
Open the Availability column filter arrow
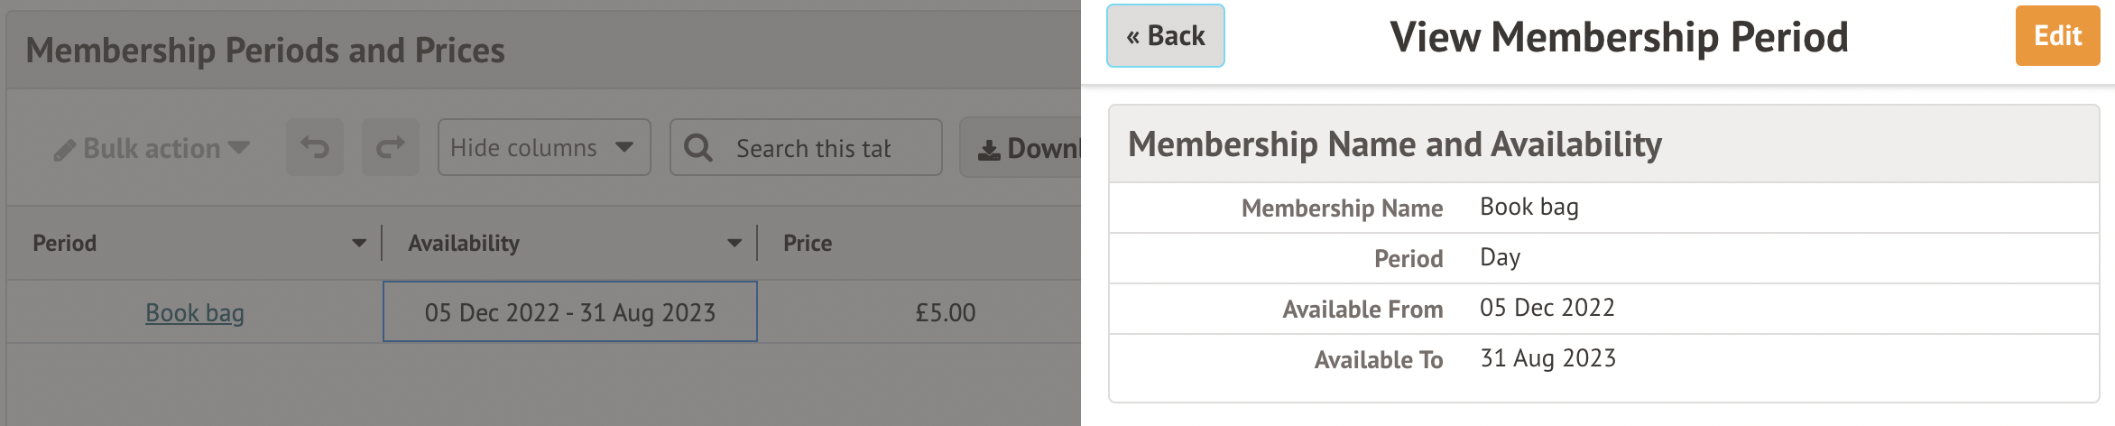click(734, 243)
